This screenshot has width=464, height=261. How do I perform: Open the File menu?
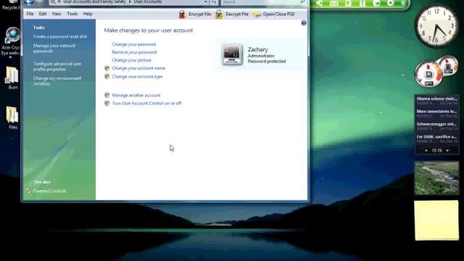coord(30,14)
